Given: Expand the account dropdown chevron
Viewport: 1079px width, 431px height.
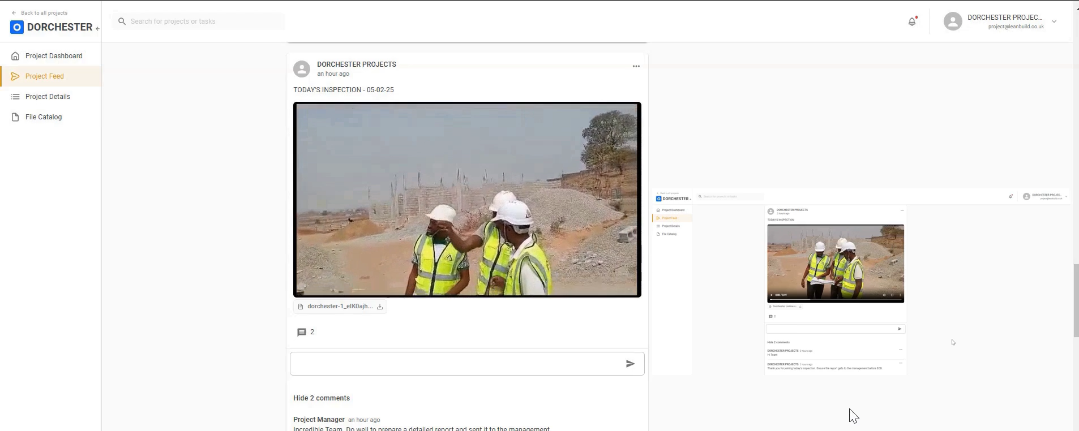Looking at the screenshot, I should tap(1054, 21).
